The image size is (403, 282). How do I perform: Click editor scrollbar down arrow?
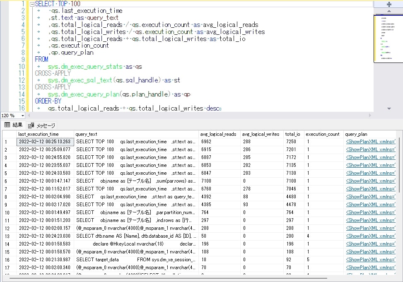point(389,109)
